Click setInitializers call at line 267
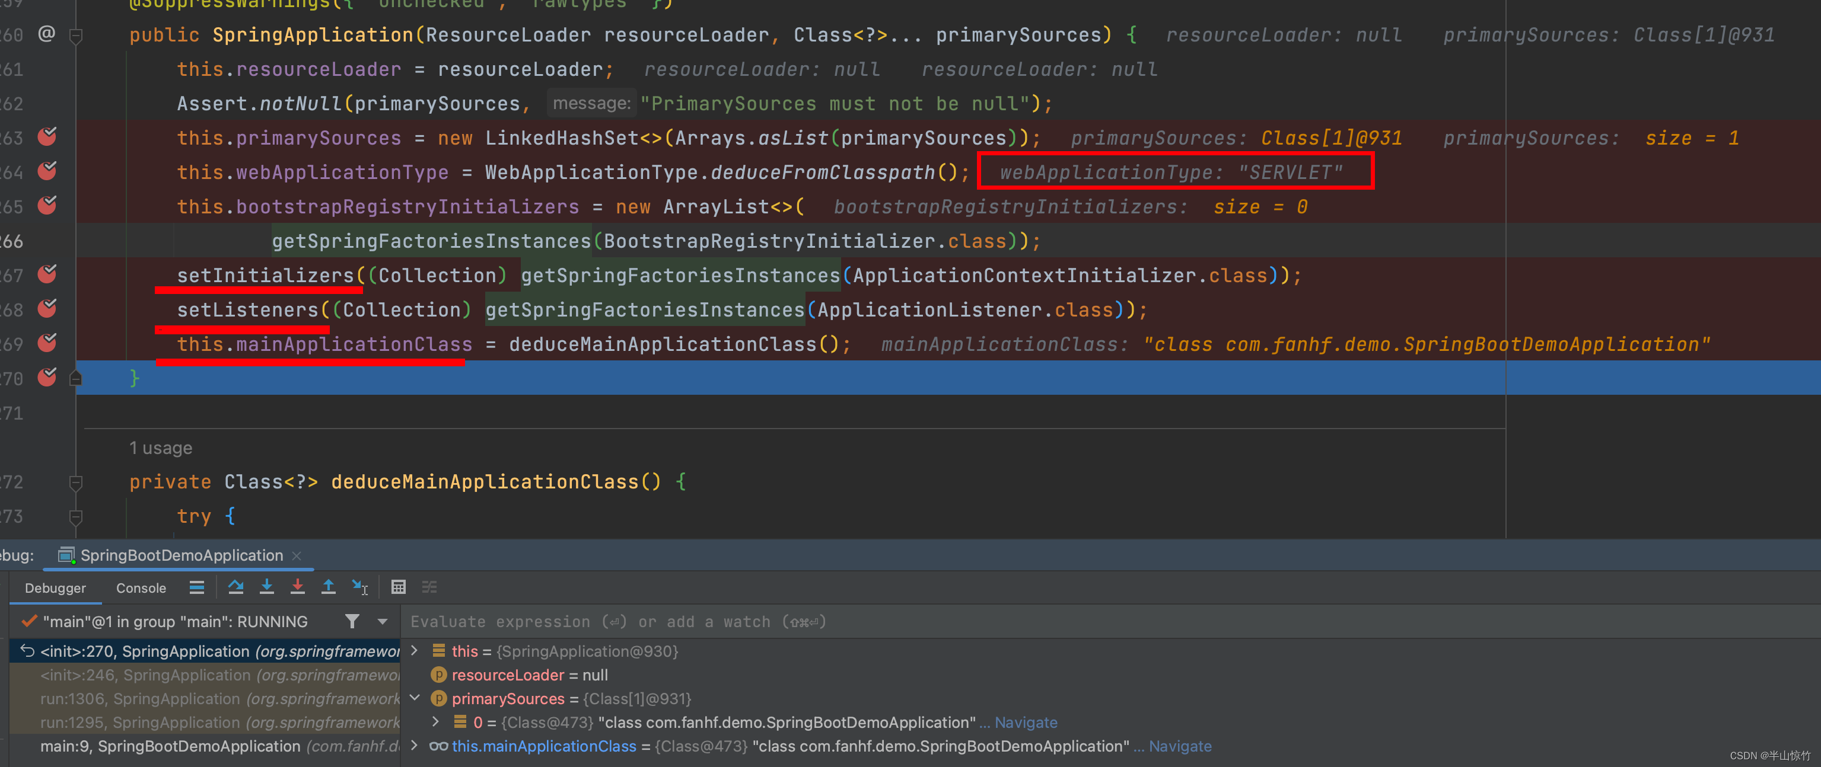 tap(265, 276)
